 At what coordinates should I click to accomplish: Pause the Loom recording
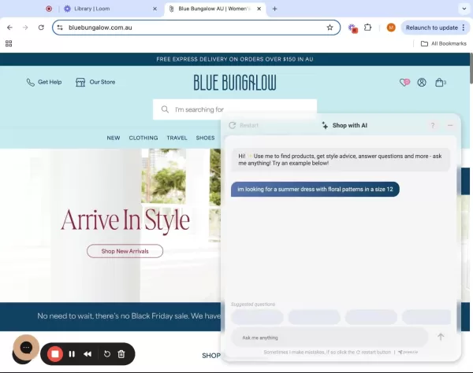pyautogui.click(x=72, y=354)
